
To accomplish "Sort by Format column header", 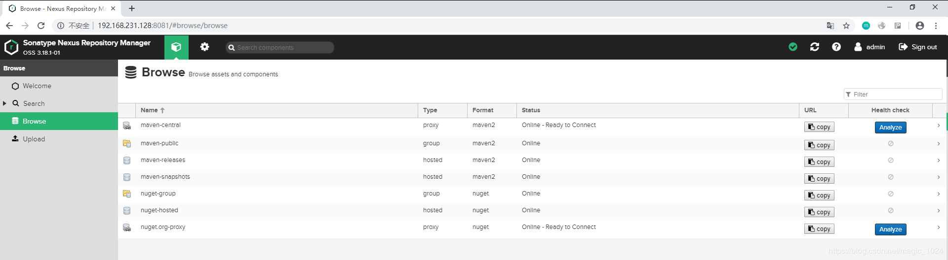I will (x=492, y=110).
